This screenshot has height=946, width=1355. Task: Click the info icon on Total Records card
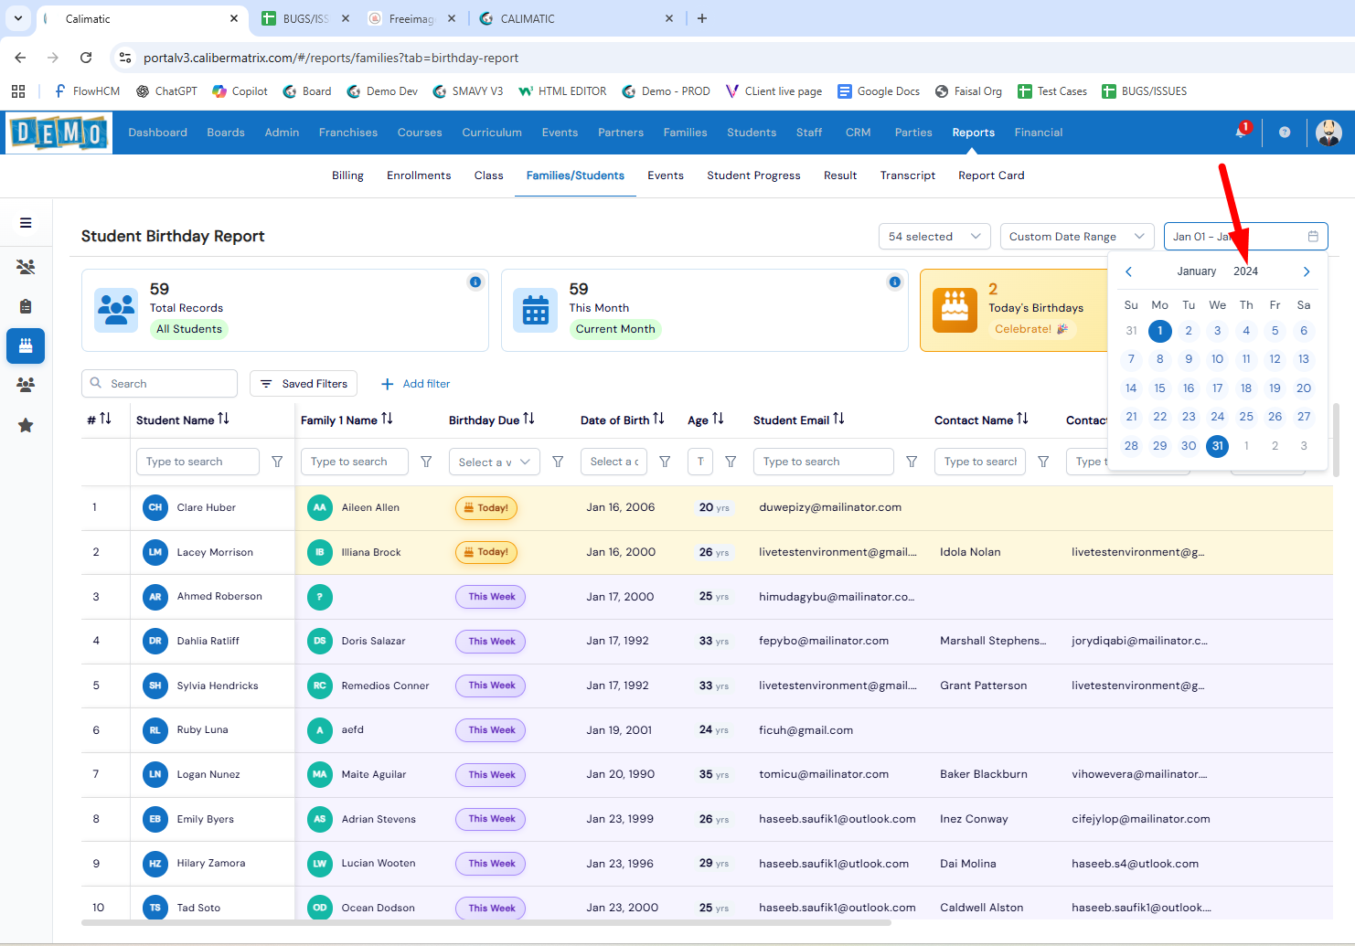click(x=475, y=282)
